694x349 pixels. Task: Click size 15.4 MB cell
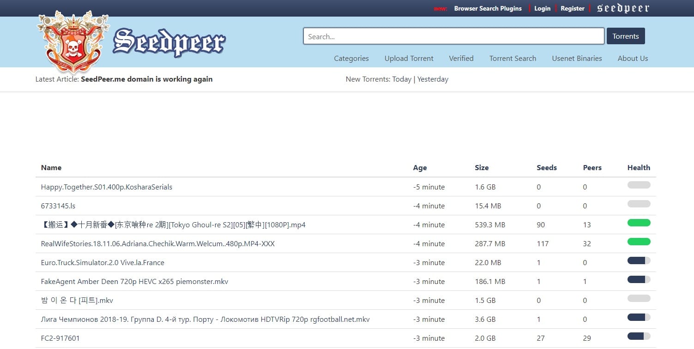pyautogui.click(x=488, y=206)
